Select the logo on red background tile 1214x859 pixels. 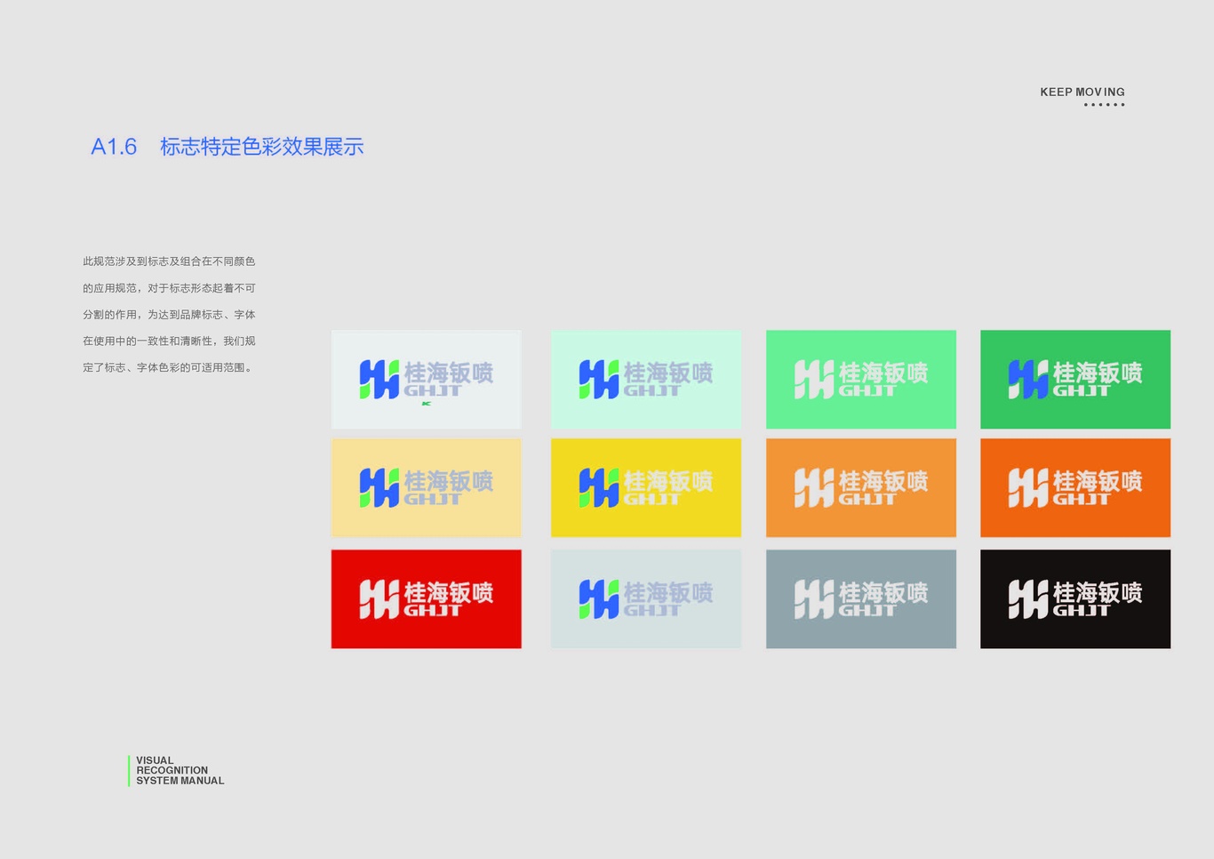click(426, 598)
